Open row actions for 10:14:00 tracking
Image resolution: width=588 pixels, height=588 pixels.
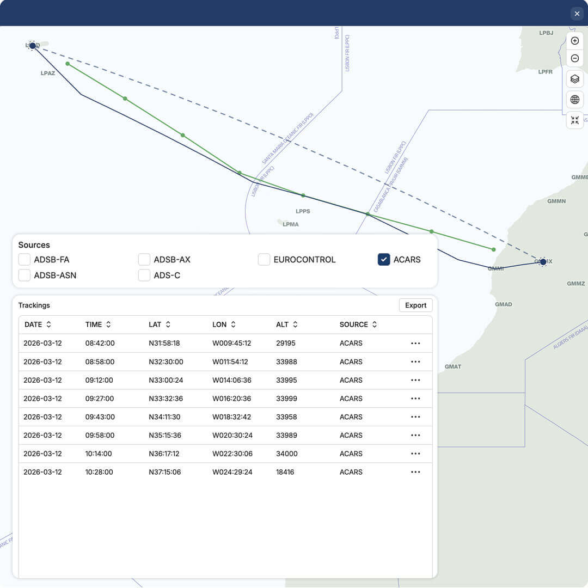415,454
